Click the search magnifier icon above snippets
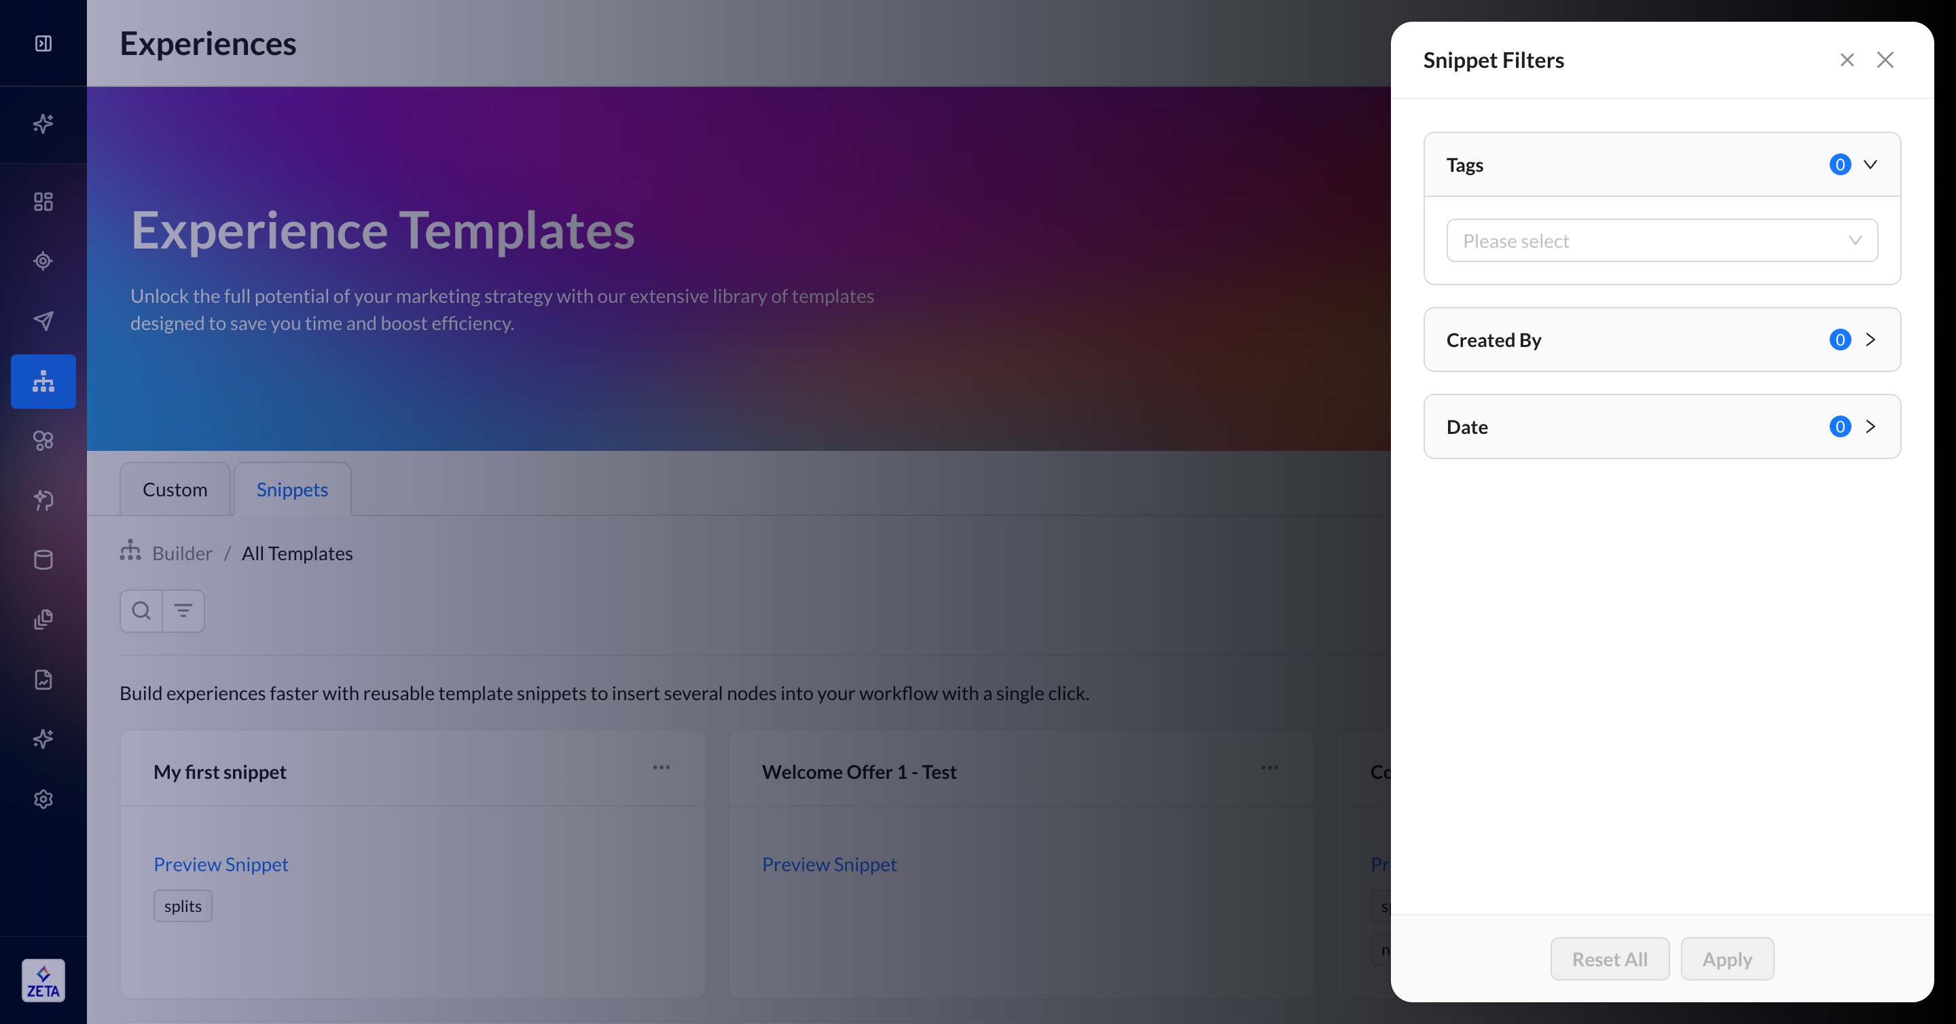Image resolution: width=1956 pixels, height=1024 pixels. (141, 610)
